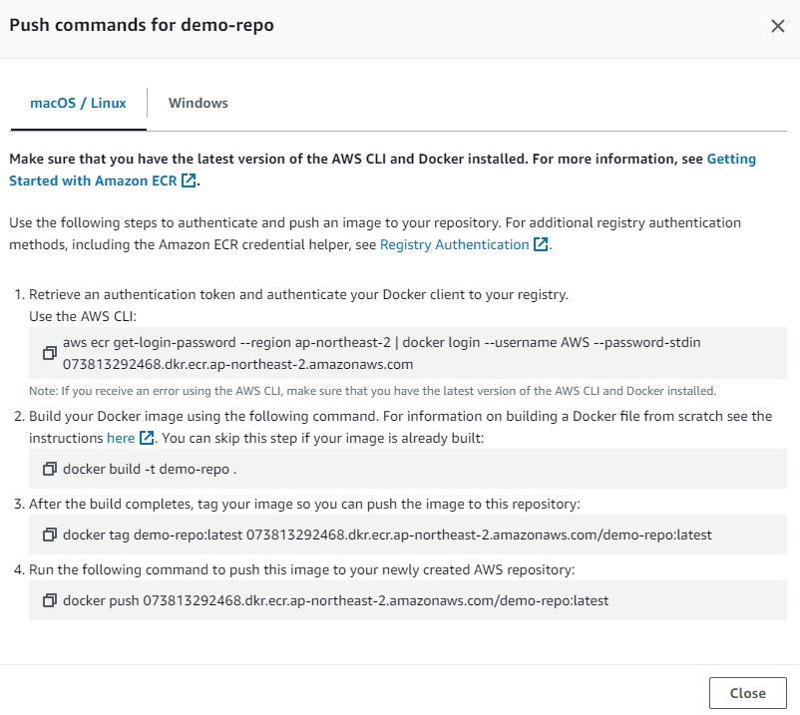Click the 'docker build -t demo-repo .' text
The height and width of the screenshot is (715, 800).
click(151, 468)
